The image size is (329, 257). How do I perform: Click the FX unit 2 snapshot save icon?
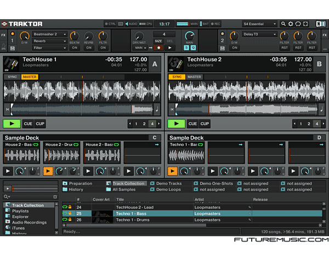click(223, 49)
